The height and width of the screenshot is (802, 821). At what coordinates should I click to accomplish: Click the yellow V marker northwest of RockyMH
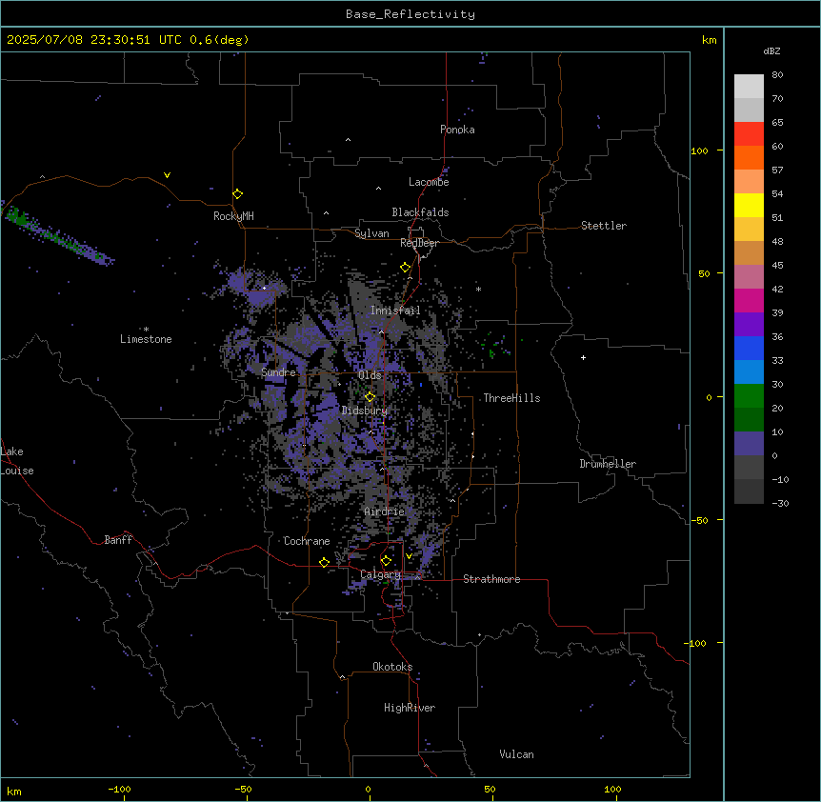click(167, 175)
